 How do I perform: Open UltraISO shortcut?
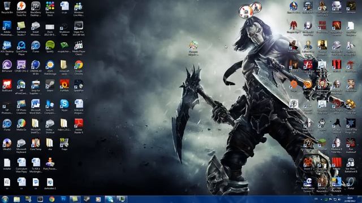[x=7, y=144]
